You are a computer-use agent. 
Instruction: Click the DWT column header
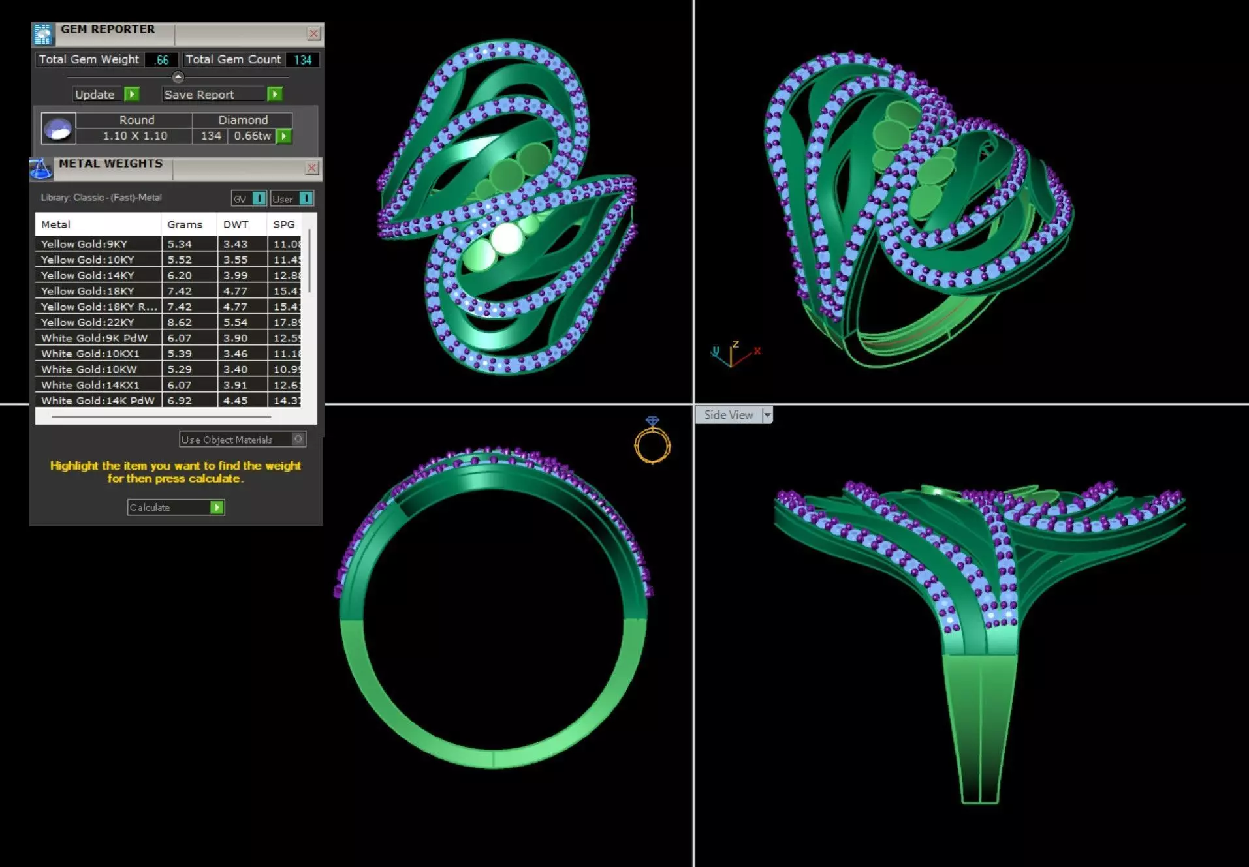coord(242,224)
